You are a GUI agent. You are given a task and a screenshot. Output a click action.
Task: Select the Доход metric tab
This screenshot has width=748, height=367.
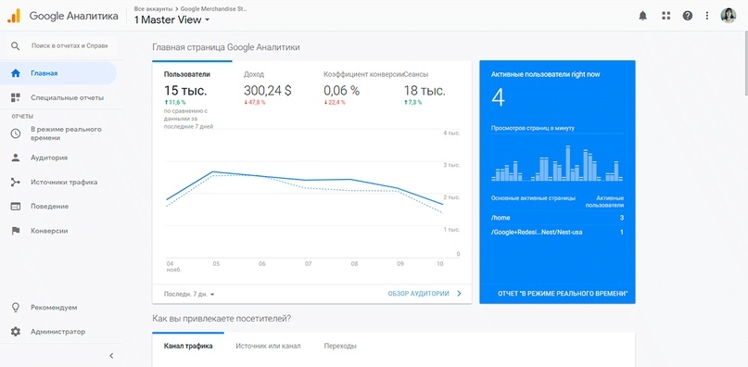[272, 89]
